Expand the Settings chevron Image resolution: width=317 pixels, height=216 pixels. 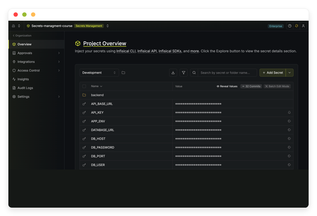click(59, 97)
